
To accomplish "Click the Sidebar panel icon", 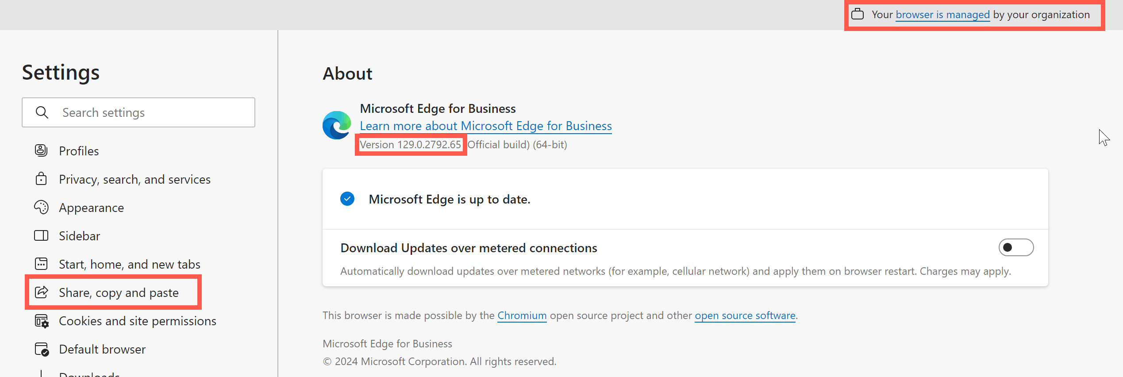I will coord(41,235).
